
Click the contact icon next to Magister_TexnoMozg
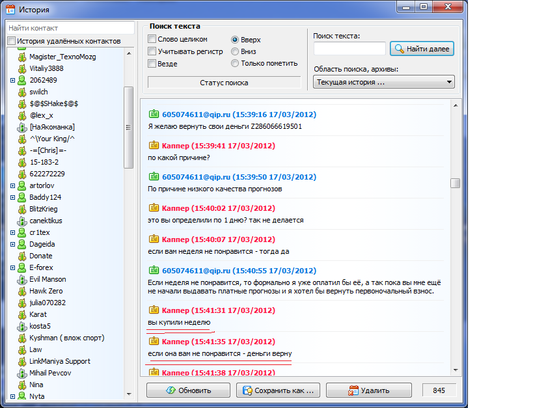coord(22,57)
